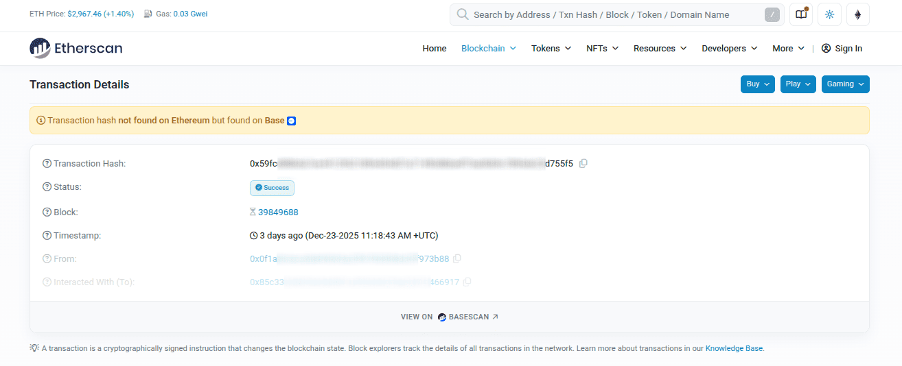Click the 0.03 Gwei gas value
Viewport: 902px width, 366px height.
(x=190, y=14)
